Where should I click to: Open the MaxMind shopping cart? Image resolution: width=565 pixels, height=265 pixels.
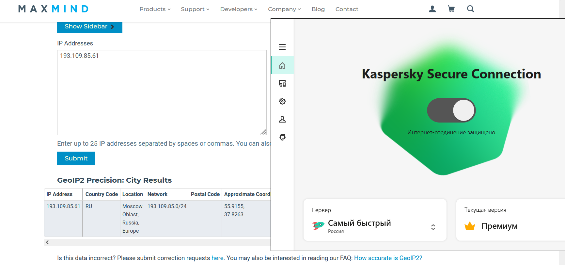coord(451,9)
